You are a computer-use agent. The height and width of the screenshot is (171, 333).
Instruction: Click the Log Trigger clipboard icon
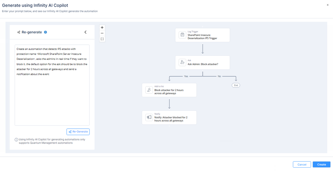click(x=182, y=35)
